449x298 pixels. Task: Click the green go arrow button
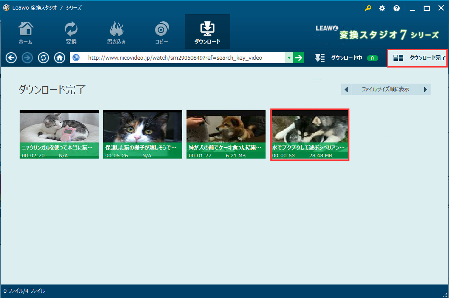pos(298,58)
